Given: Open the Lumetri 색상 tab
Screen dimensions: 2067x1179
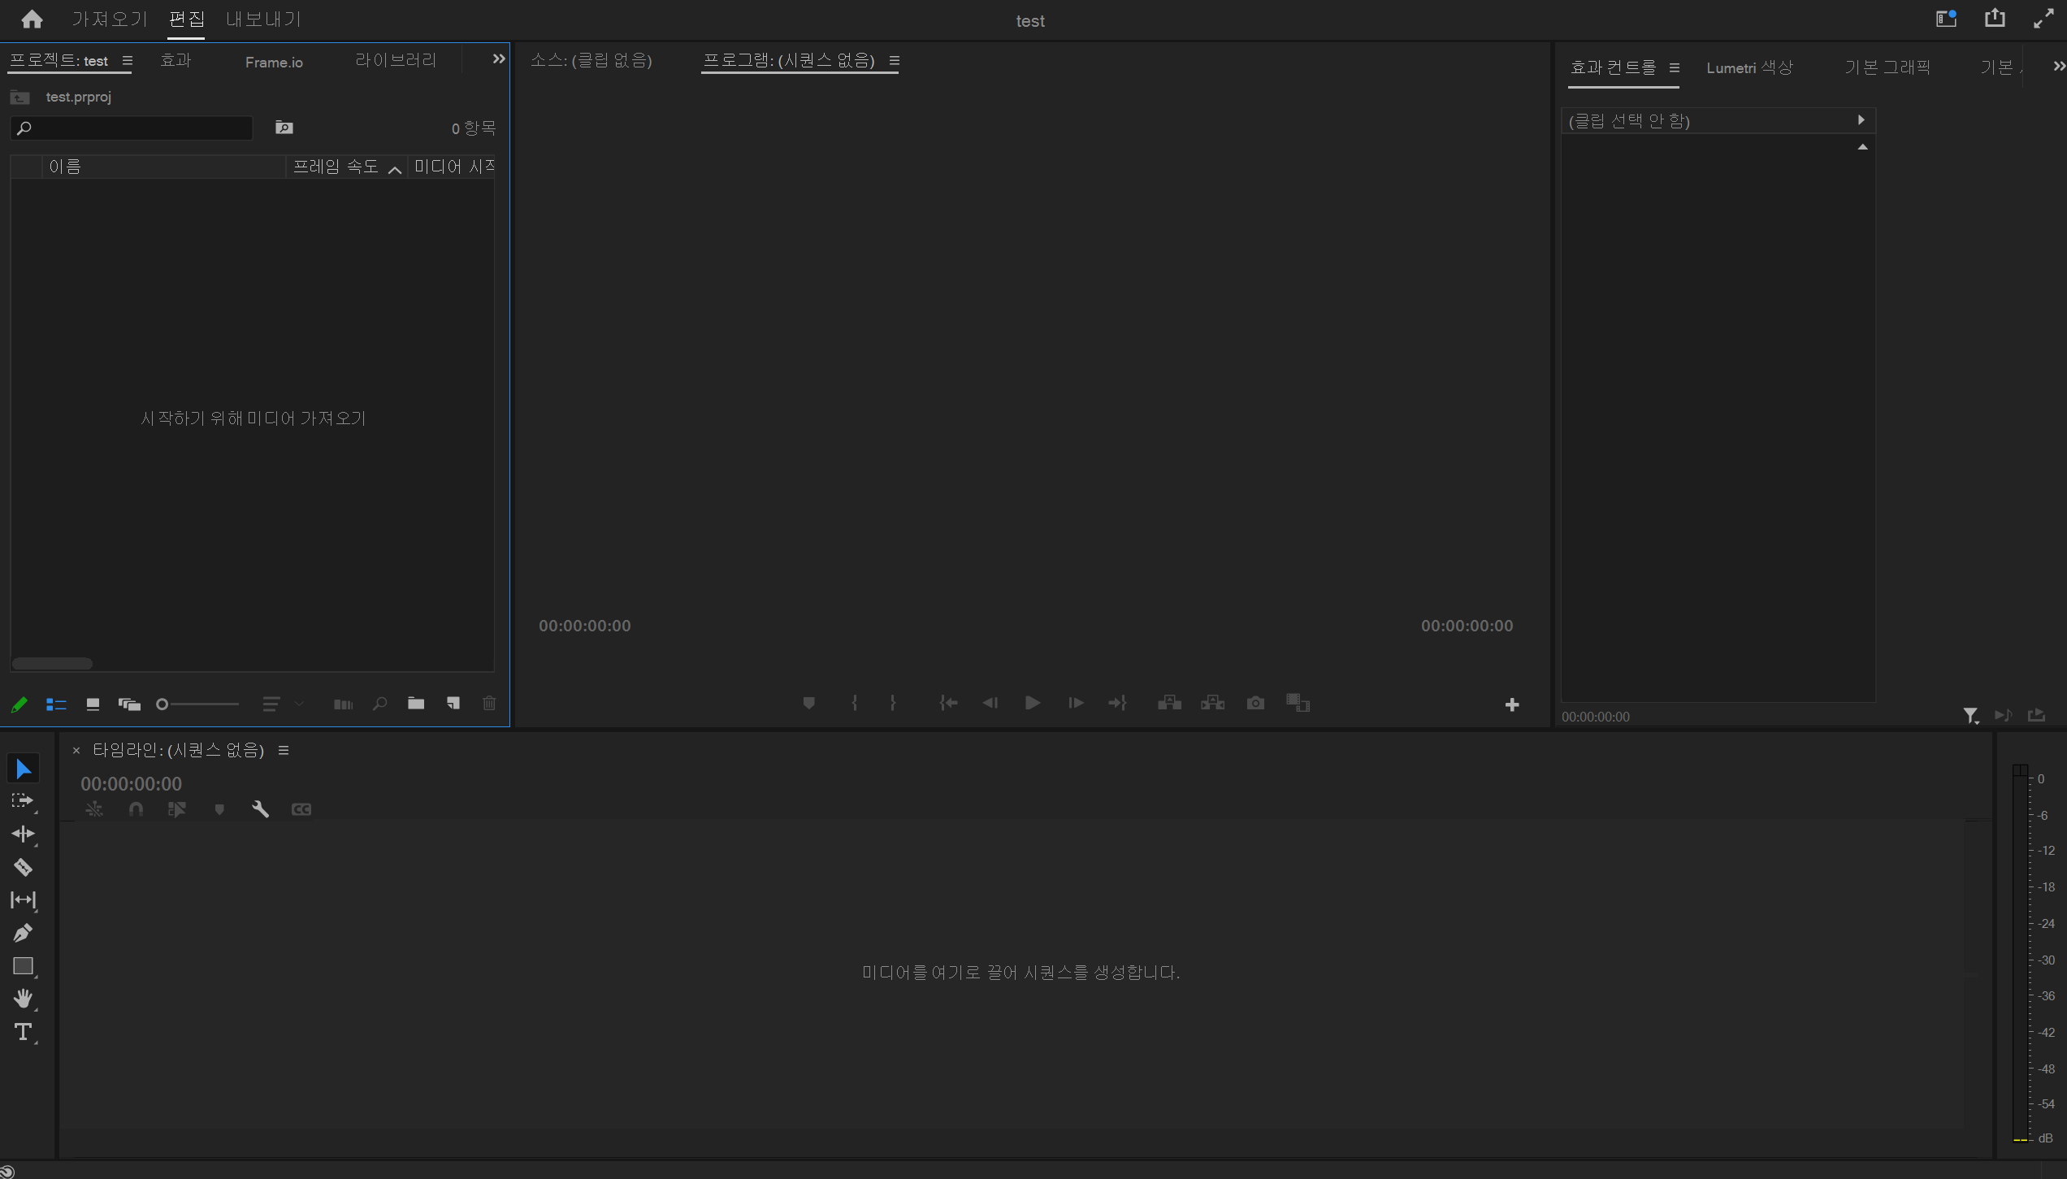Looking at the screenshot, I should pos(1748,68).
